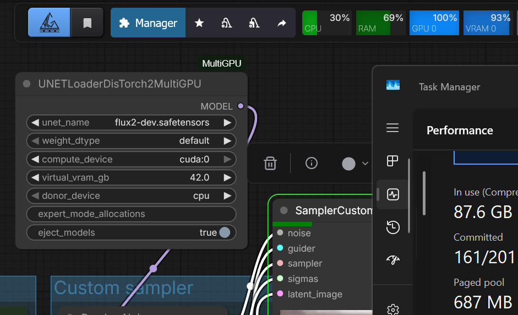Click the Custom sampler group title

tap(123, 287)
